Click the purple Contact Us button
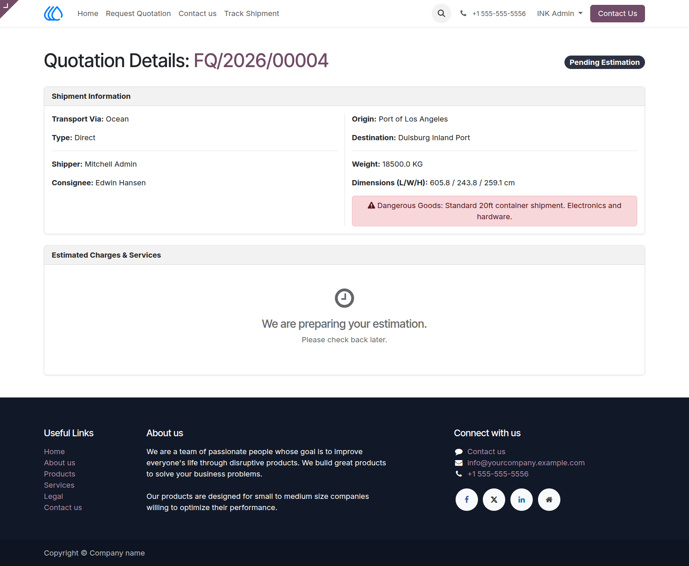This screenshot has width=689, height=566. click(x=617, y=13)
